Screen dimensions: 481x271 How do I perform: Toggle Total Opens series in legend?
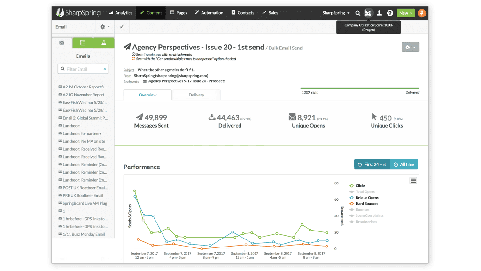pos(362,192)
